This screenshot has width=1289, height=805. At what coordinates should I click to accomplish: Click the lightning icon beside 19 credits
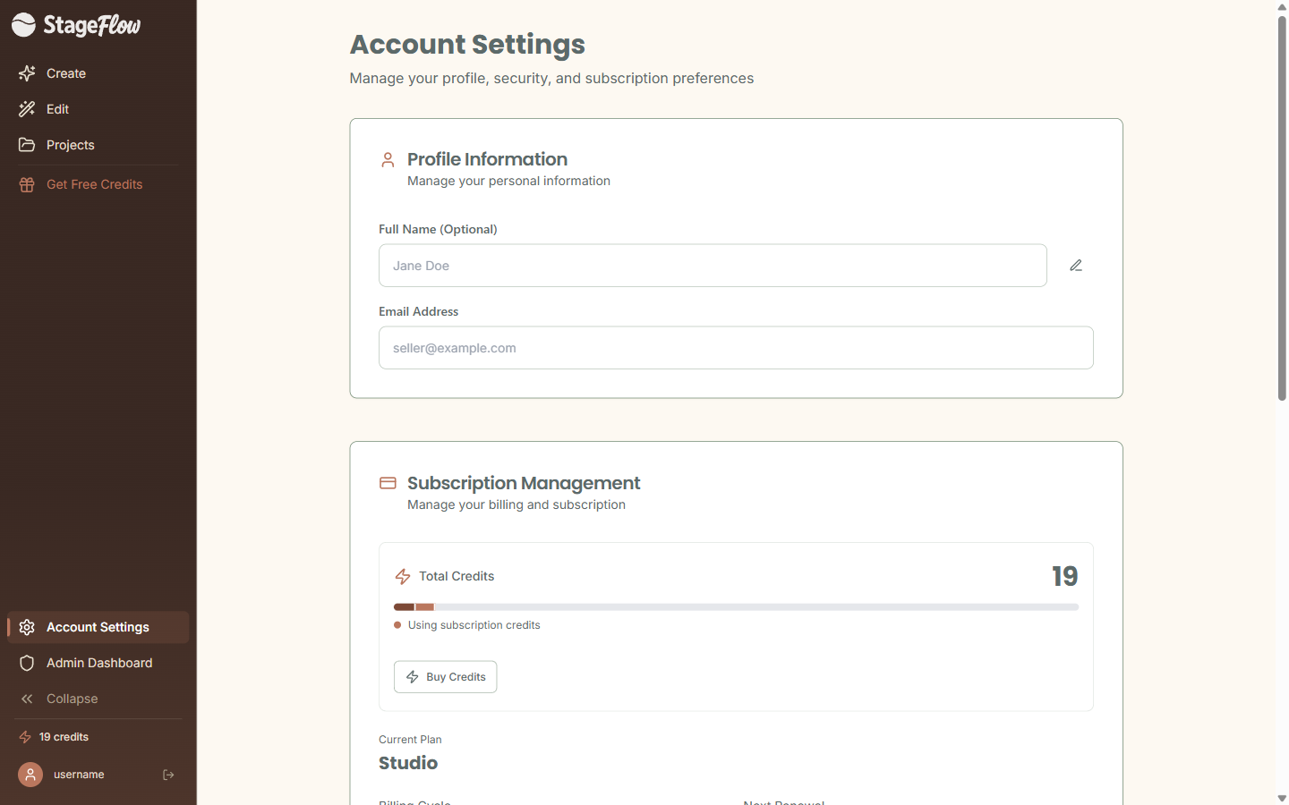point(25,737)
